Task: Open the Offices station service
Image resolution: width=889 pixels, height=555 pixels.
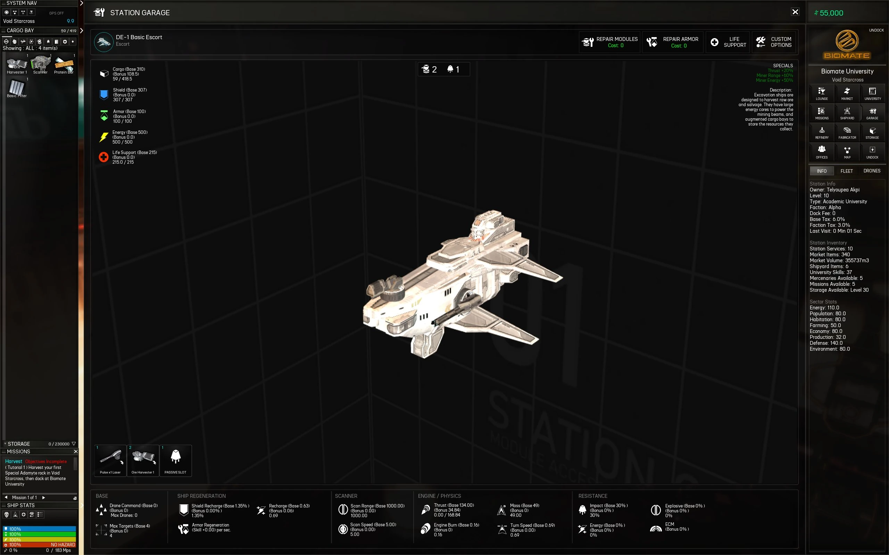Action: [821, 152]
